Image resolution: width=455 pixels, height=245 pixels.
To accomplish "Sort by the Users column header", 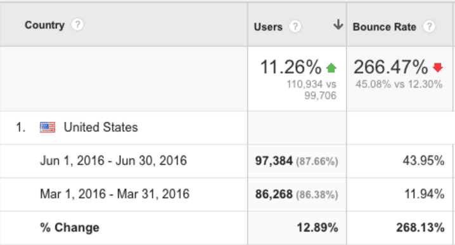I will pyautogui.click(x=268, y=27).
